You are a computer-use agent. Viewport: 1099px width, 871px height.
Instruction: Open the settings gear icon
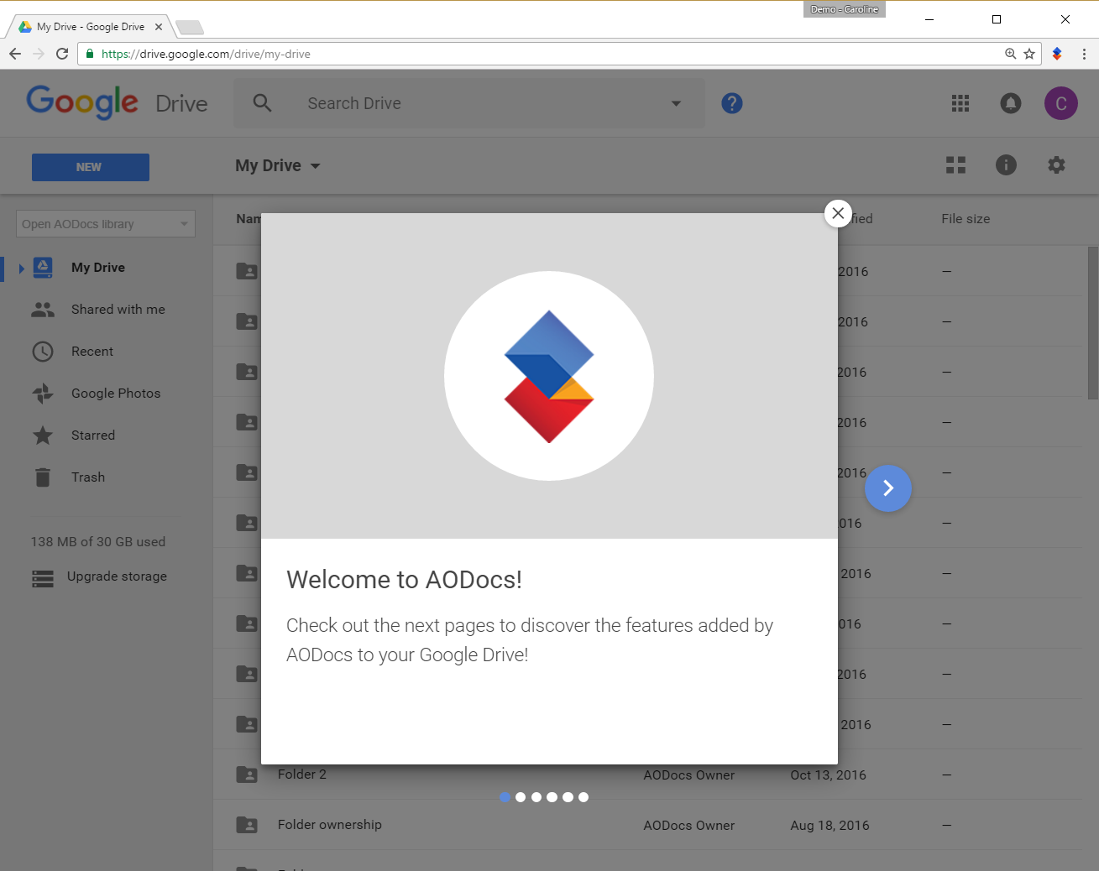point(1056,165)
